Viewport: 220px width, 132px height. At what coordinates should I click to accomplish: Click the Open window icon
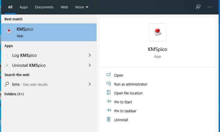[108, 75]
